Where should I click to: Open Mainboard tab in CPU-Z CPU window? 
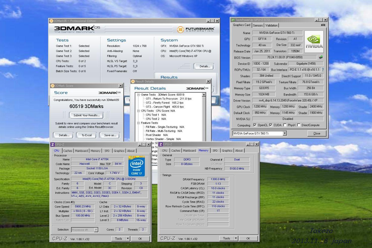[x=81, y=151]
